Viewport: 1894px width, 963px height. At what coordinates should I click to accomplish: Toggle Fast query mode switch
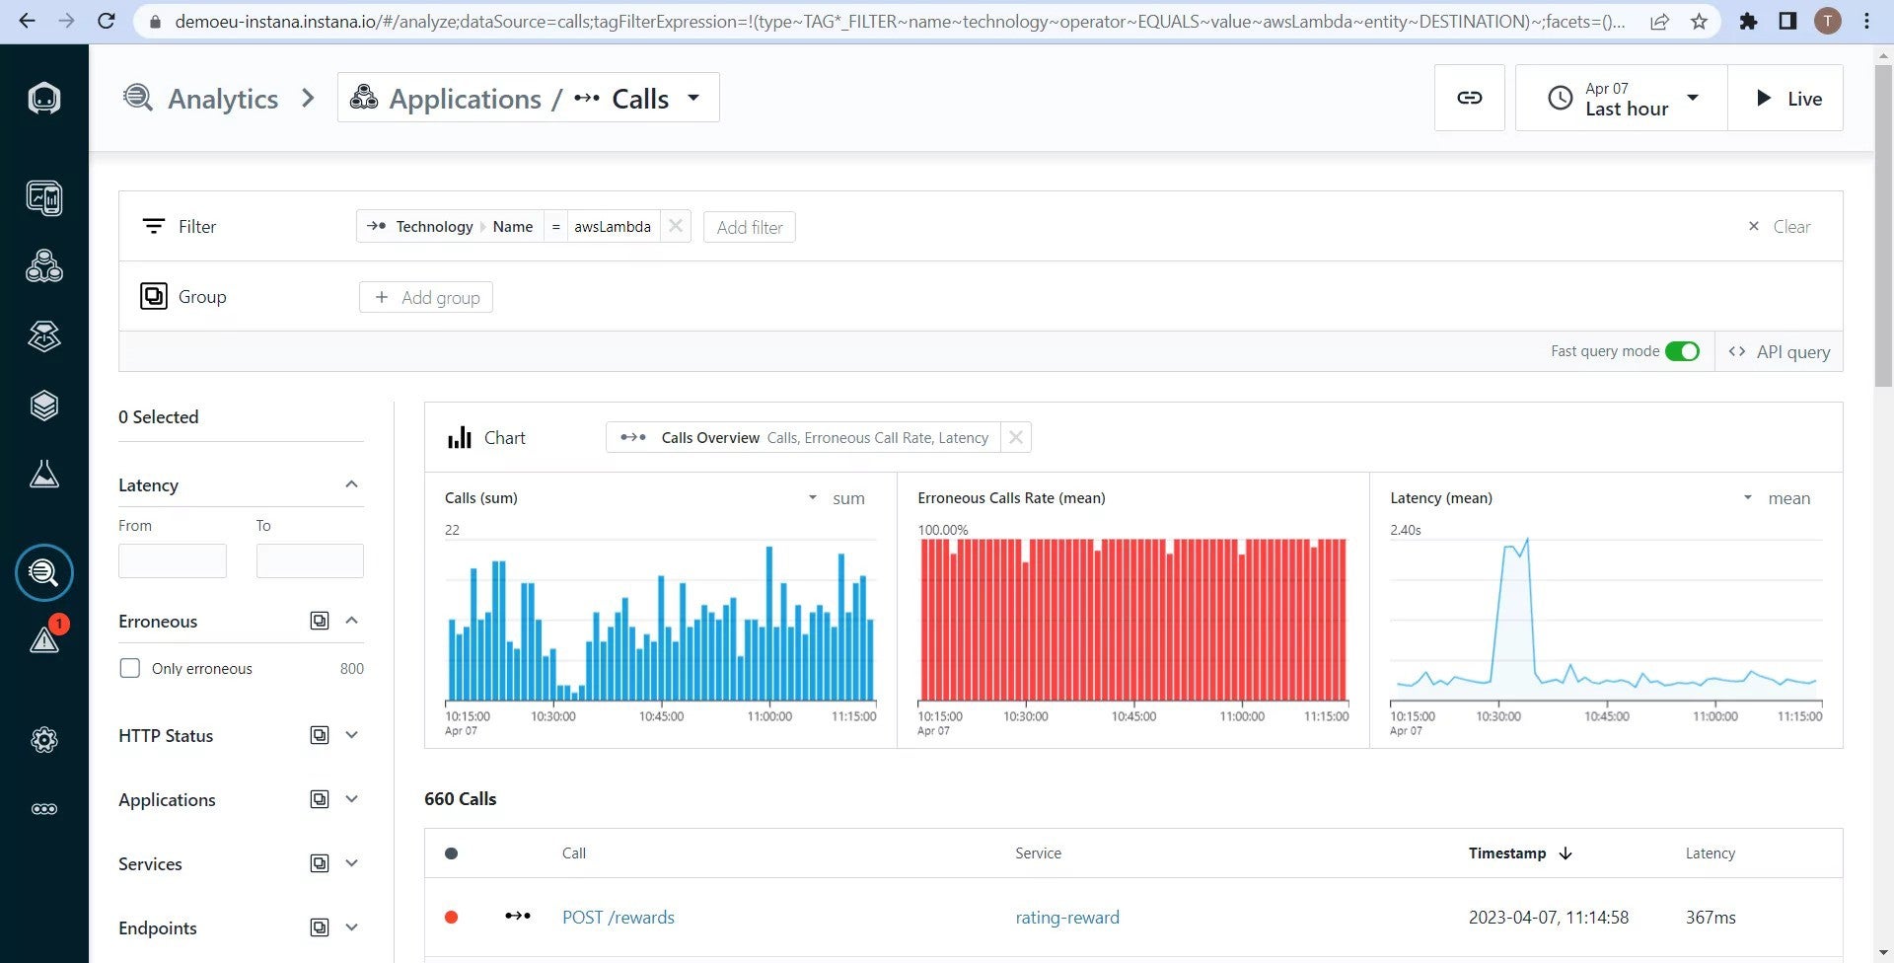tap(1682, 351)
